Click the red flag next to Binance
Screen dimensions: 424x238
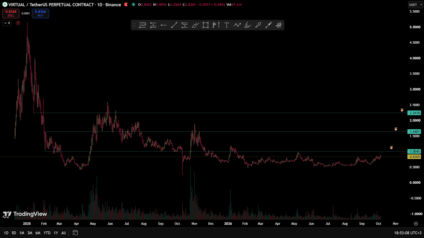pyautogui.click(x=126, y=5)
